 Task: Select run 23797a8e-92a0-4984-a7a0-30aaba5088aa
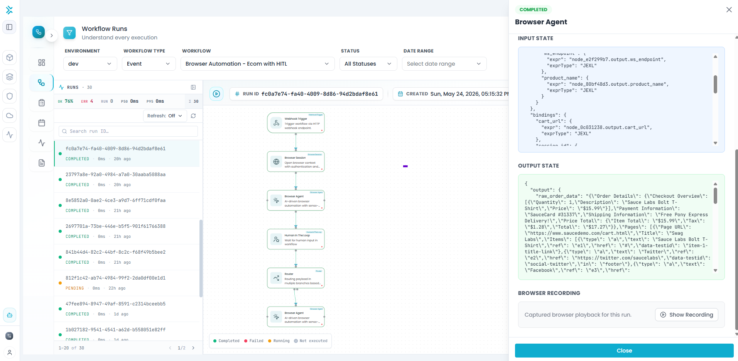tap(127, 180)
